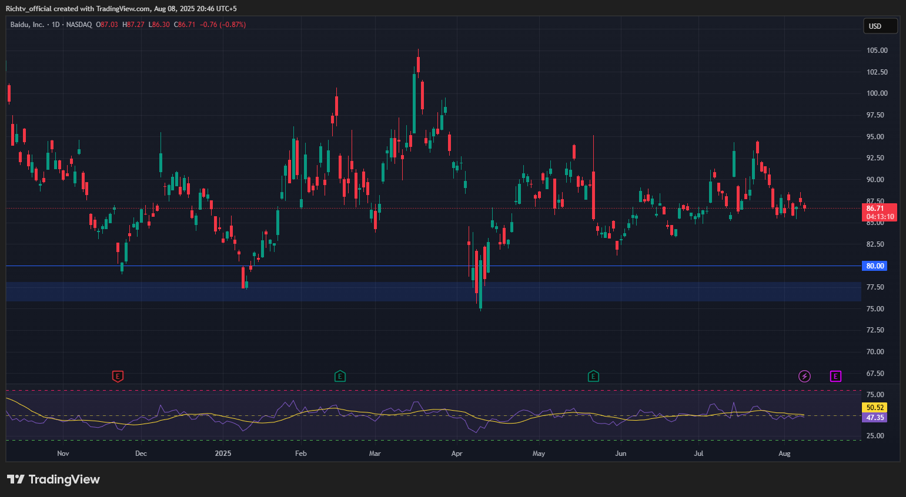Click the red earnings E marker near November

(x=118, y=376)
